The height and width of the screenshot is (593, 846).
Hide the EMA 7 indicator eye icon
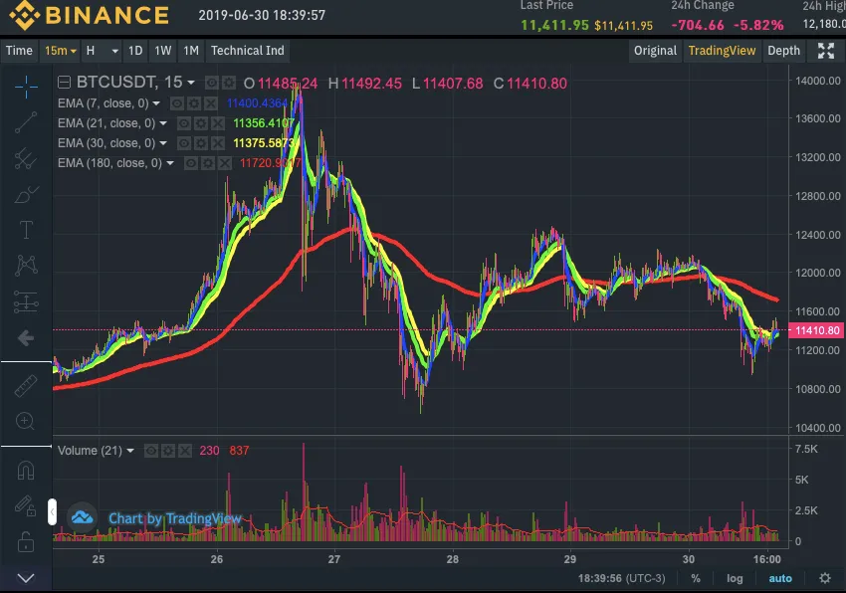coord(176,103)
